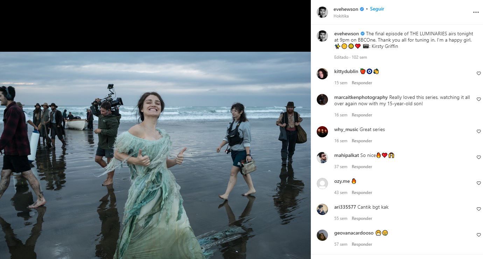
Task: Open marcaitkenphotography's profile picture
Action: tap(322, 100)
